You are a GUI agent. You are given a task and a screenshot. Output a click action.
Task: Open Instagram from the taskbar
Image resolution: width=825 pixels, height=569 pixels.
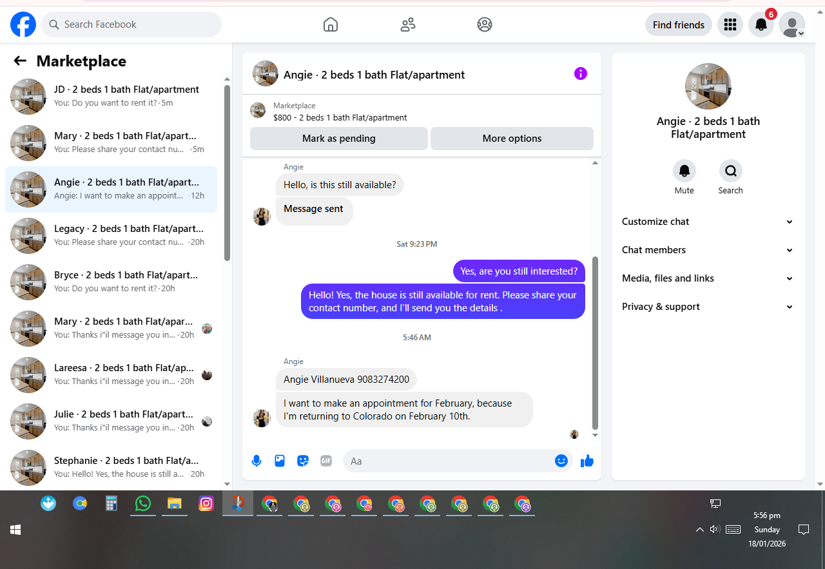click(x=206, y=504)
